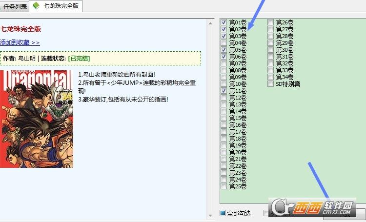Select the 第22卷 checkbox
Viewport: 366px width, 222px height.
pyautogui.click(x=224, y=165)
